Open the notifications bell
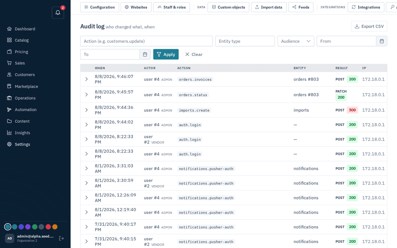 point(58,13)
